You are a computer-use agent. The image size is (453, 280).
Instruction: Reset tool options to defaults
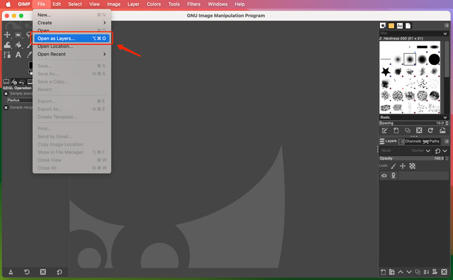59,272
